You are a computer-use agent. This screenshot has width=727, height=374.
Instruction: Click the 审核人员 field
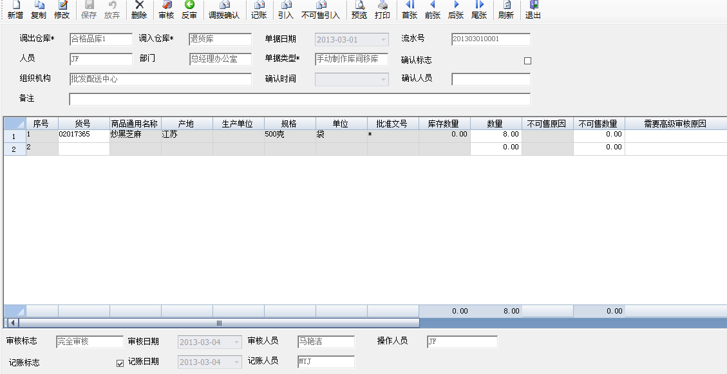[326, 342]
